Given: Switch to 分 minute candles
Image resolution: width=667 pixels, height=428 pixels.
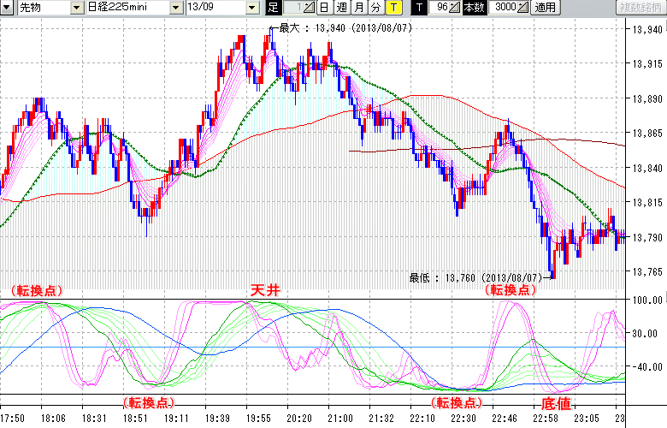Looking at the screenshot, I should (x=376, y=8).
